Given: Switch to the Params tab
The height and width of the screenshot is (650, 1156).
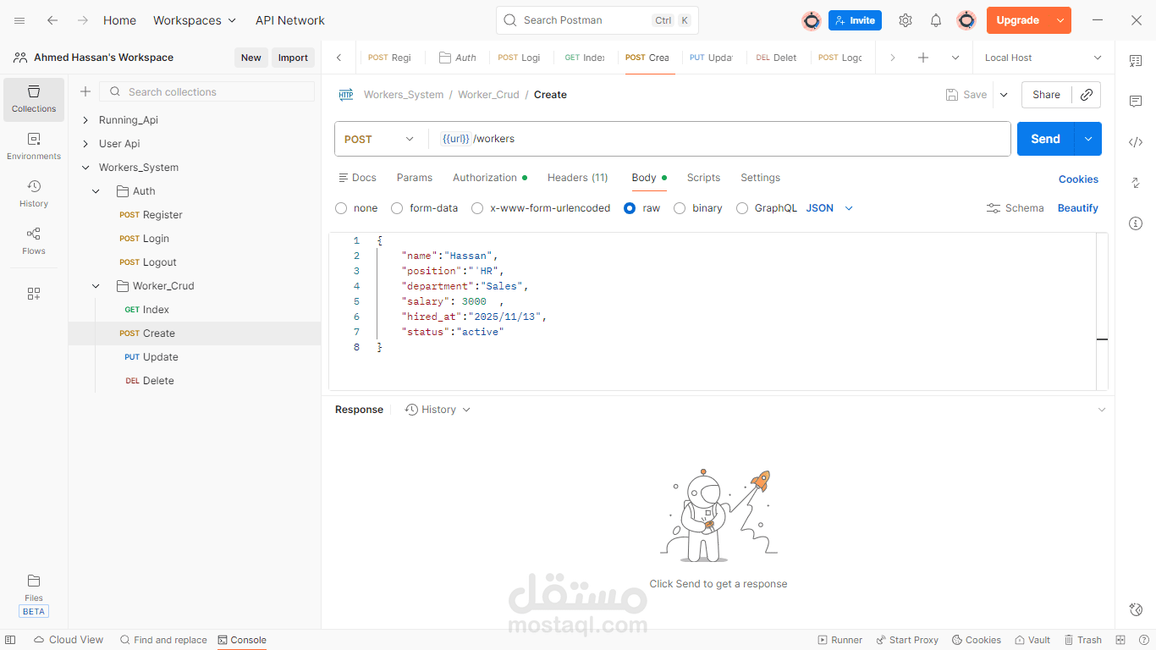Looking at the screenshot, I should tap(415, 178).
